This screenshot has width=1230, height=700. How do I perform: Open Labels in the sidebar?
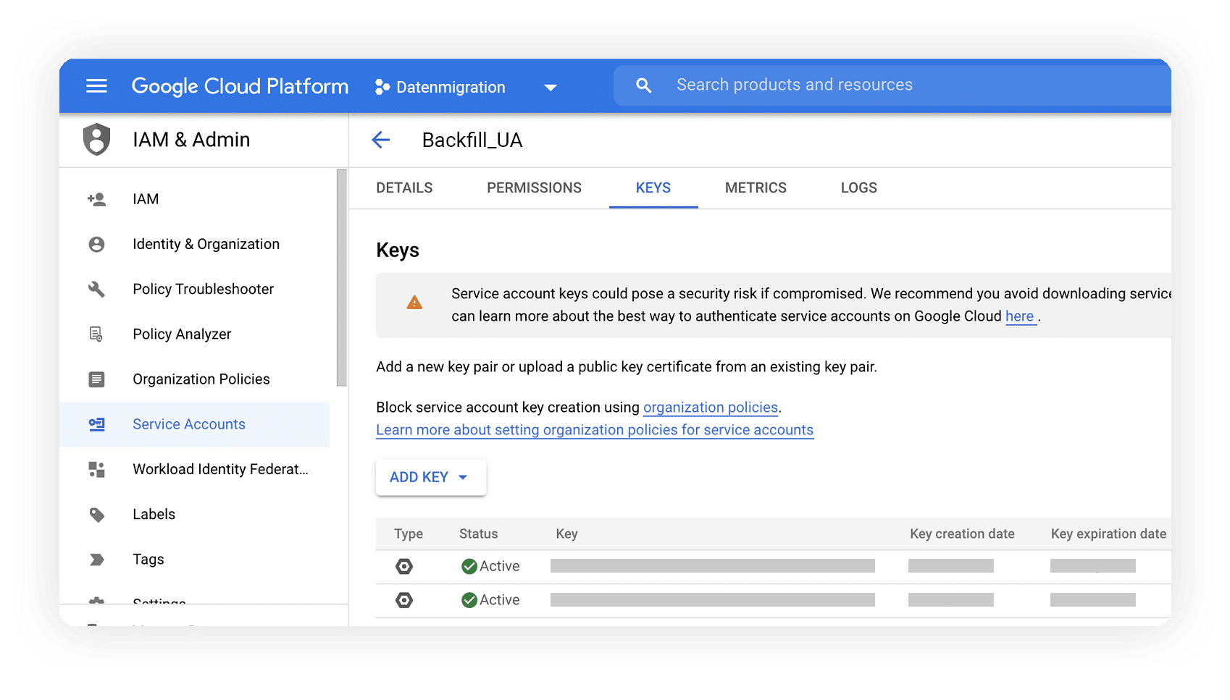point(154,515)
